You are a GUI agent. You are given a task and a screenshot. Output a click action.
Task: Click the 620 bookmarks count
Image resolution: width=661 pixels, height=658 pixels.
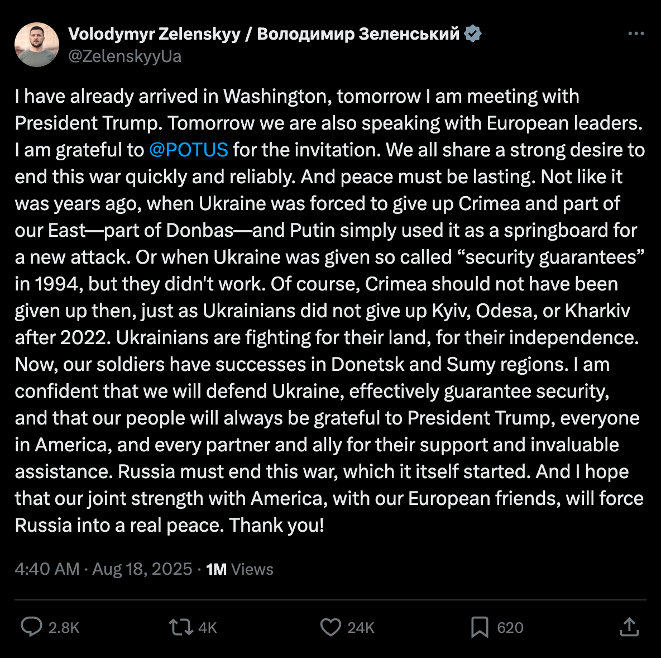coord(510,628)
